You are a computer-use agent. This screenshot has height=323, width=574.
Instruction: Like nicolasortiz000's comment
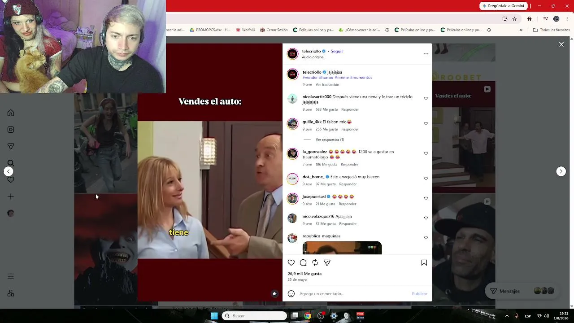click(x=426, y=98)
